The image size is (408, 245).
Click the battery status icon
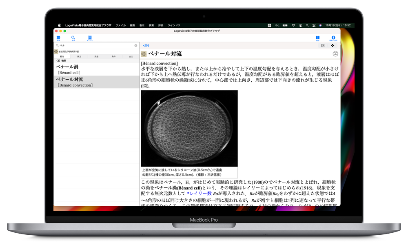click(285, 25)
